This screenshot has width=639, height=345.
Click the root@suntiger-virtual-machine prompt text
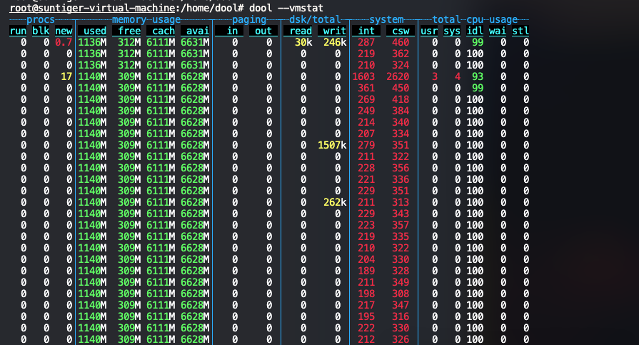click(x=93, y=8)
